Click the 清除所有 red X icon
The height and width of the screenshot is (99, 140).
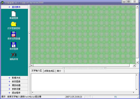pos(14,55)
